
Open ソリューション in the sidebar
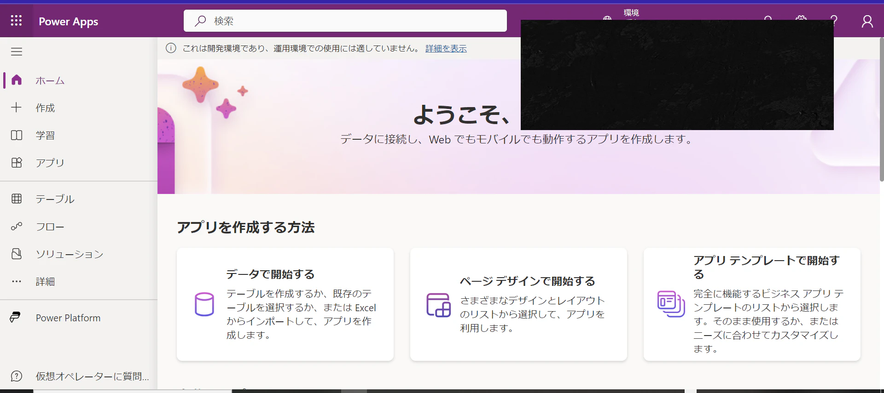pyautogui.click(x=79, y=254)
